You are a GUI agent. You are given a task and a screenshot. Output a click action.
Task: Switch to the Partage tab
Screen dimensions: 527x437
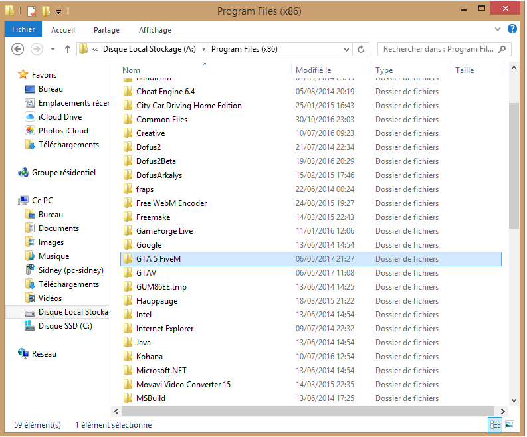click(x=106, y=30)
